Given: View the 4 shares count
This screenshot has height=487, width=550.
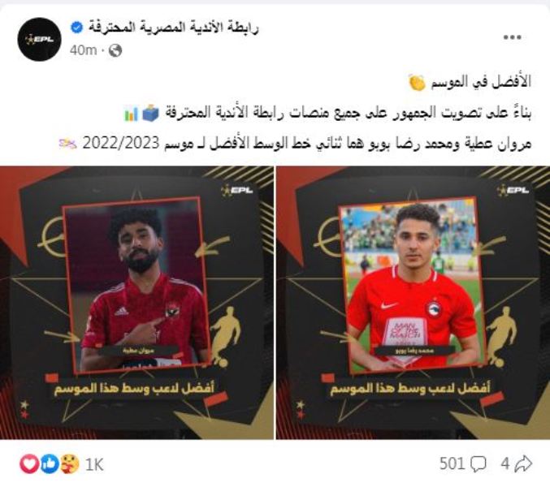Looking at the screenshot, I should tap(505, 464).
